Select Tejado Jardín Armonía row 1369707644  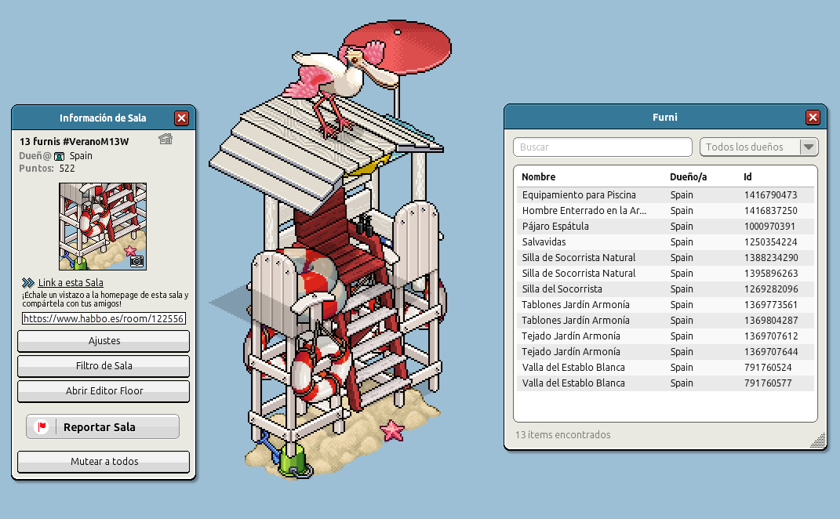coord(665,351)
